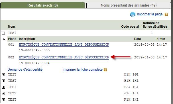This screenshot has height=104, width=173.
Task: Click postal code H1H 1H1
Action: coord(131,81)
